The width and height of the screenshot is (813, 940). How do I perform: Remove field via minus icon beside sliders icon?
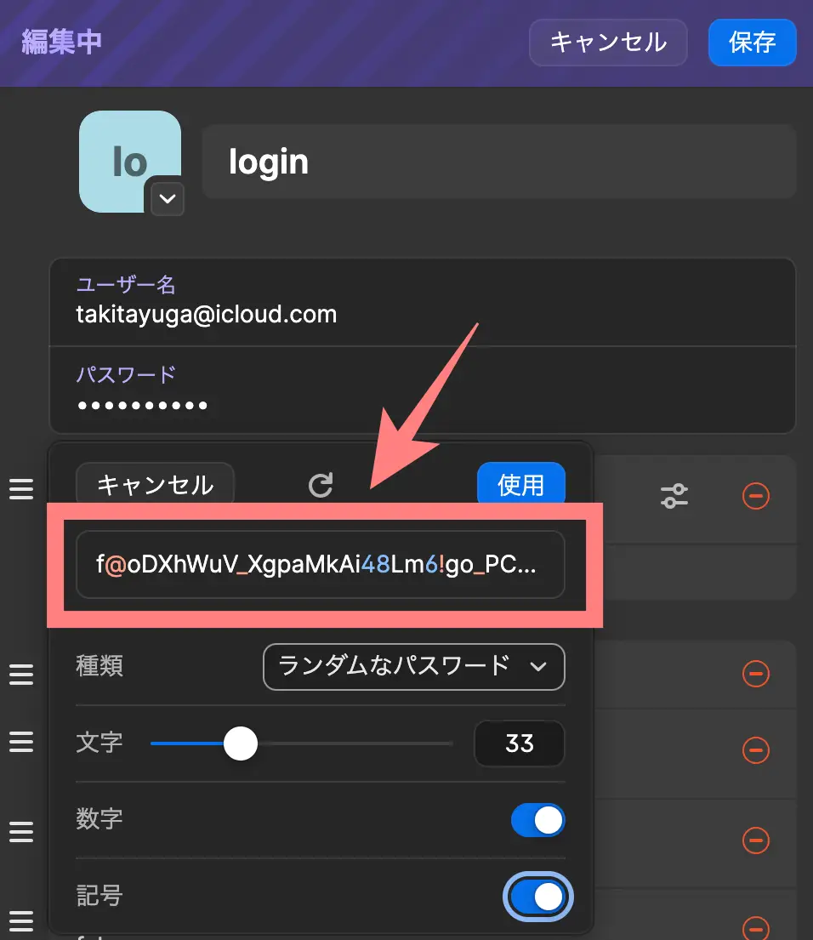point(755,496)
